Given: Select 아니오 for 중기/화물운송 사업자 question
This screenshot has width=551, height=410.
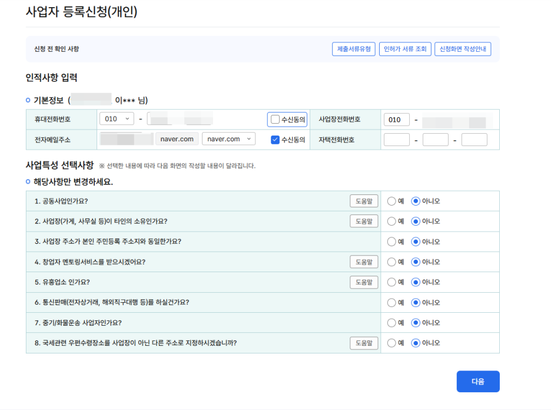Looking at the screenshot, I should coord(416,323).
